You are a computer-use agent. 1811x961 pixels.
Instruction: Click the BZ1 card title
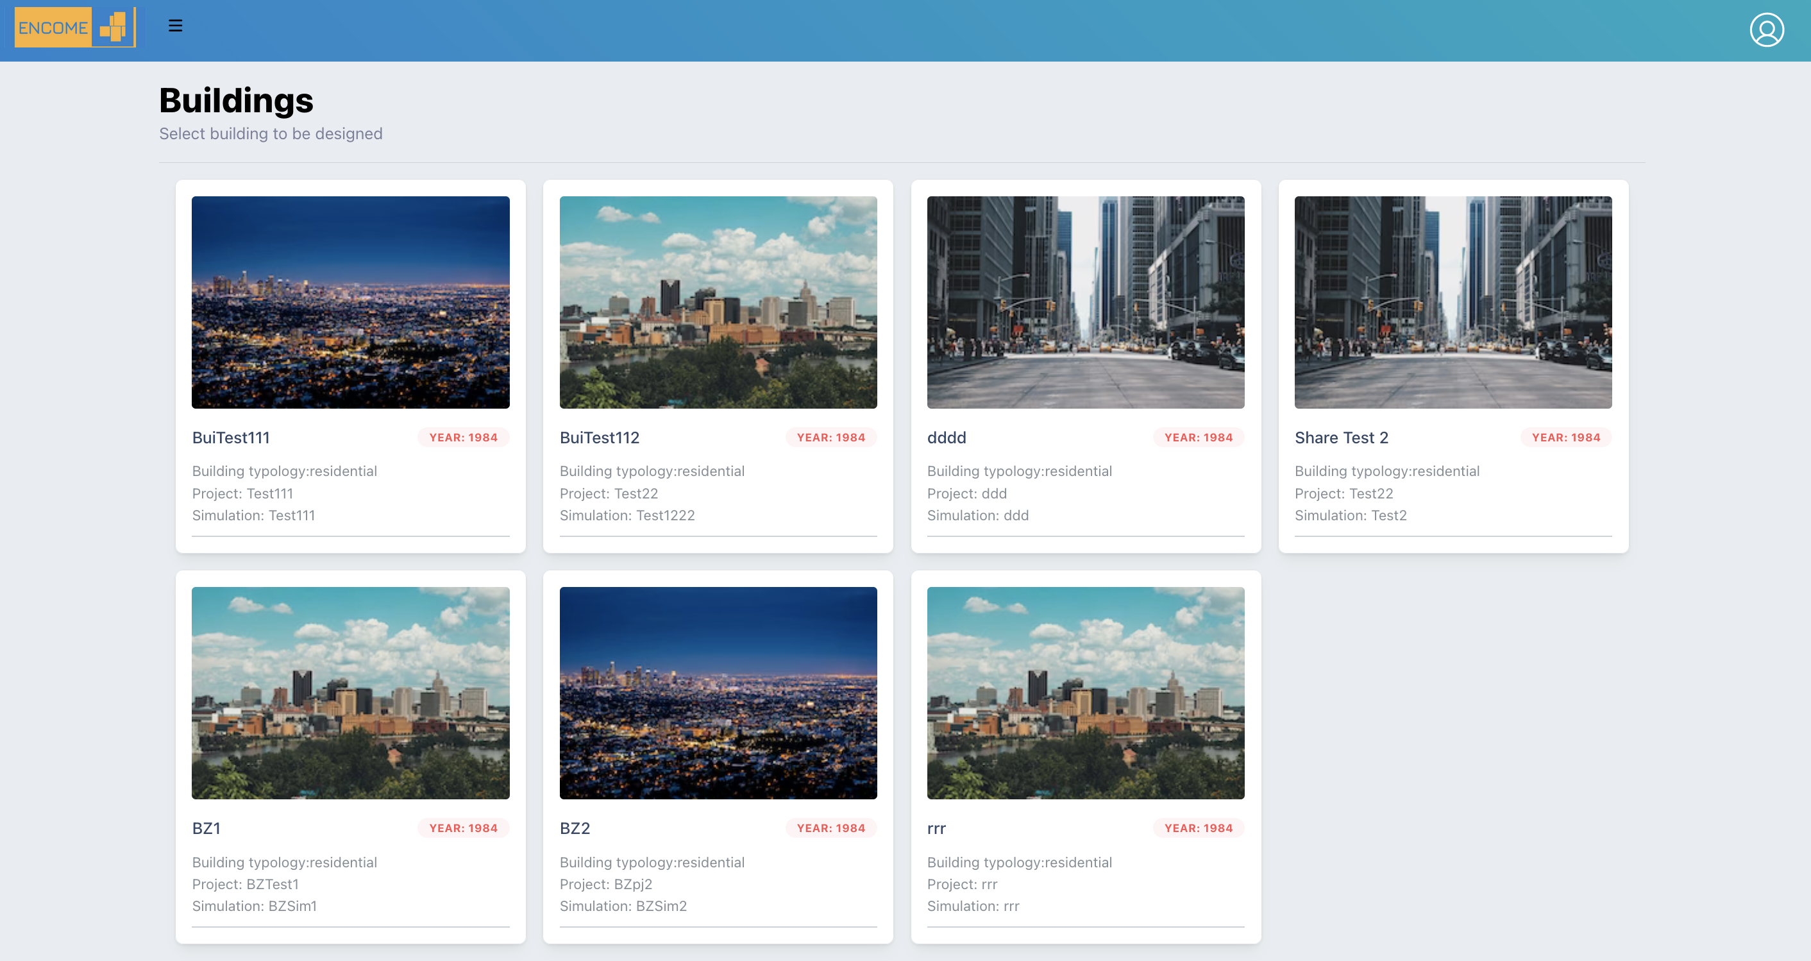pyautogui.click(x=206, y=828)
